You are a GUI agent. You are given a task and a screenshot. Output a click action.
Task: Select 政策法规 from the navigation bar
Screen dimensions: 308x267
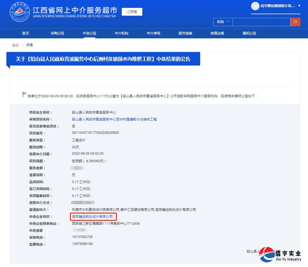[217, 33]
